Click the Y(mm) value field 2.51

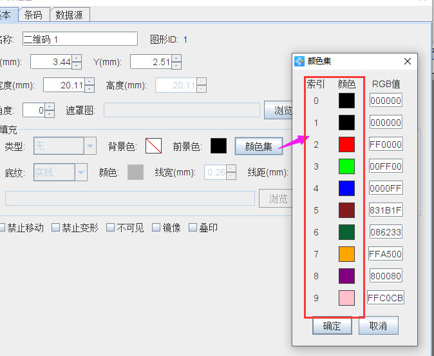[x=151, y=62]
